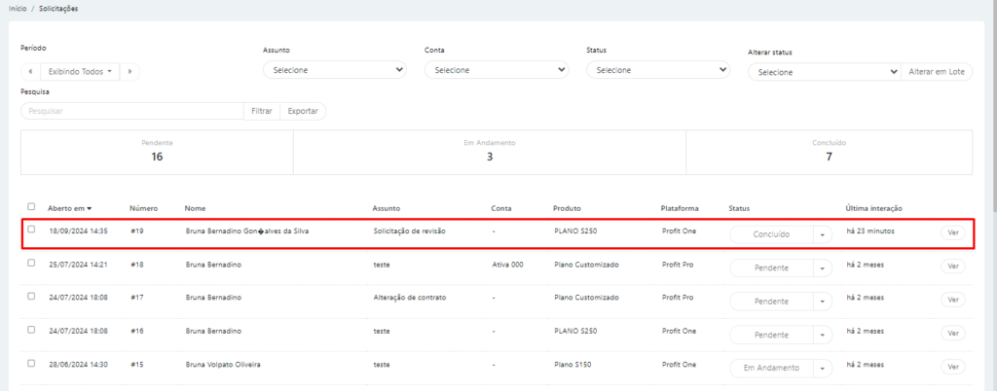
Task: Check the box for request #19
Action: click(31, 230)
